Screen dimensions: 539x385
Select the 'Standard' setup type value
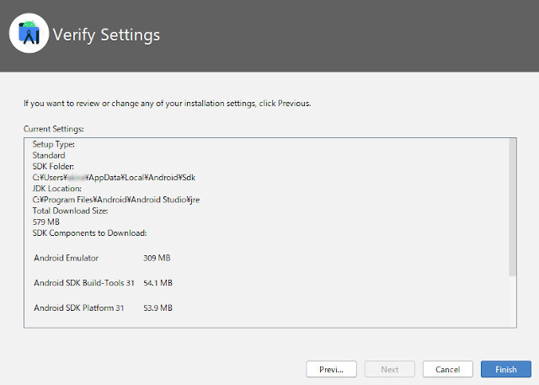[x=49, y=155]
